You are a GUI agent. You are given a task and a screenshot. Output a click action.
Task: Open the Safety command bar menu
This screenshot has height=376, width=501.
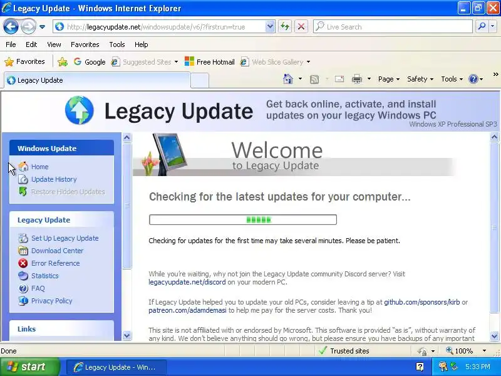pos(420,79)
